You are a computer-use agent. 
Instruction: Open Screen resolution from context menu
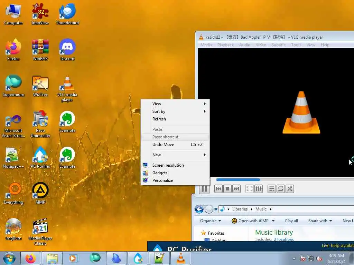coord(175,165)
